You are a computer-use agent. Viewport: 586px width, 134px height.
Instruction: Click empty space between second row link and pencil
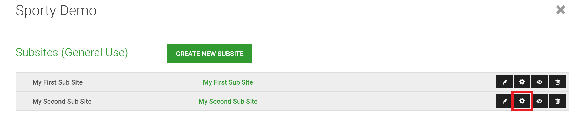376,101
